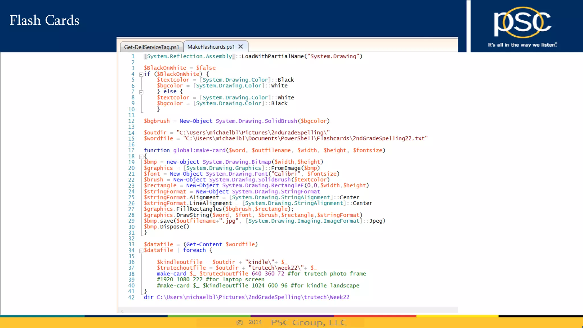Click the $outdir path string
Screen dimensions: 583x328
[x=253, y=133]
